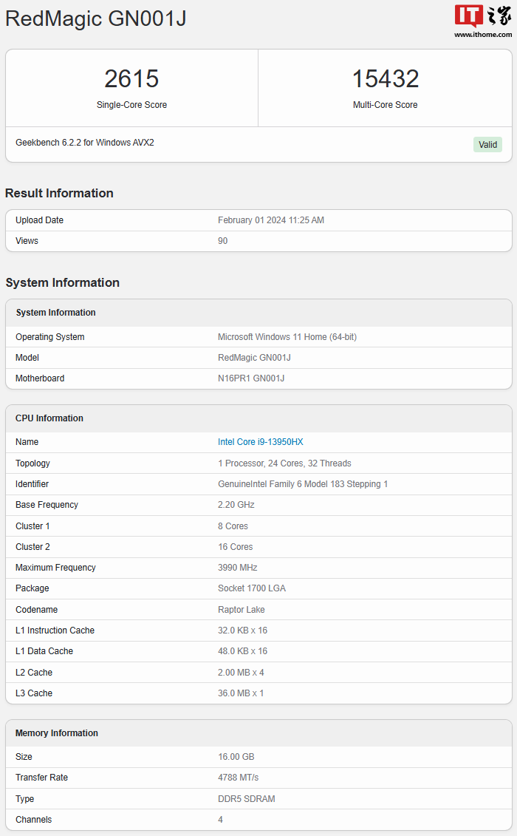Click the DDR5 SDRAM type value
Image resolution: width=517 pixels, height=836 pixels.
pos(246,799)
